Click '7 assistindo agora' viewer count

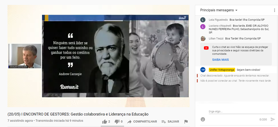click(x=20, y=121)
